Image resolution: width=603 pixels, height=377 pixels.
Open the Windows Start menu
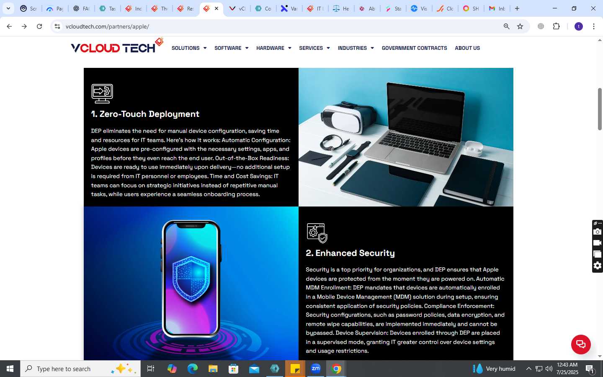(10, 369)
